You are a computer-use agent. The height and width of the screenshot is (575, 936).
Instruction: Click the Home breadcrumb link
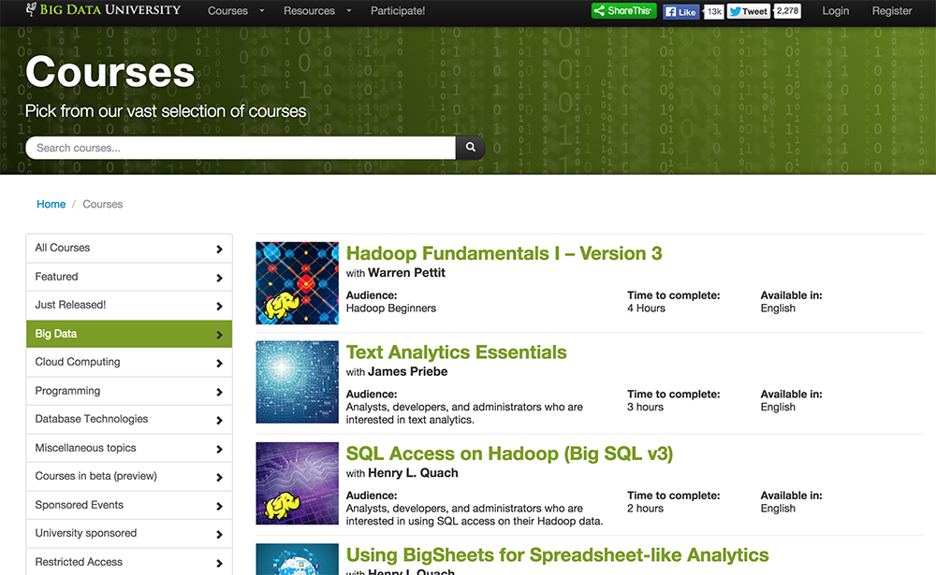tap(51, 204)
